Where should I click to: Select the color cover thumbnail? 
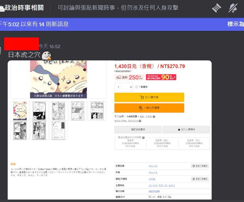(x=20, y=111)
